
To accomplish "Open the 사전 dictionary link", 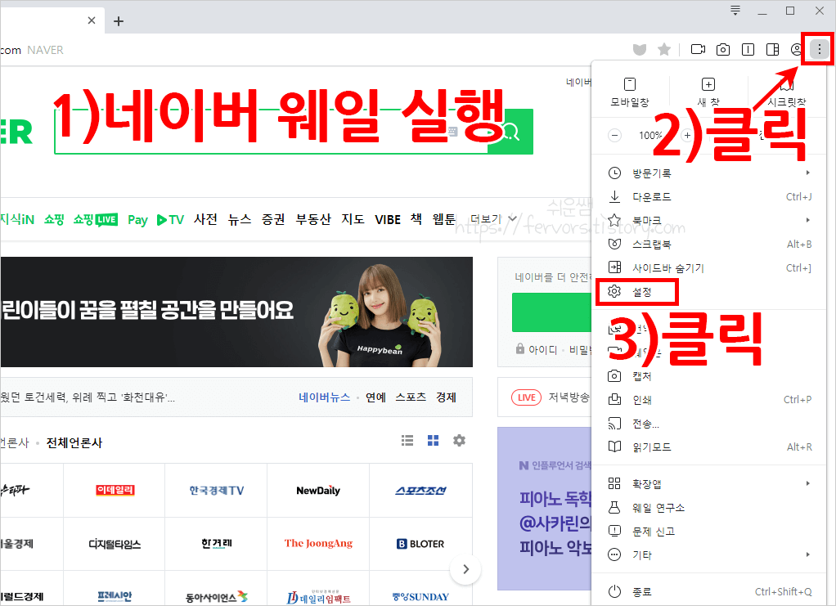I will (x=205, y=220).
